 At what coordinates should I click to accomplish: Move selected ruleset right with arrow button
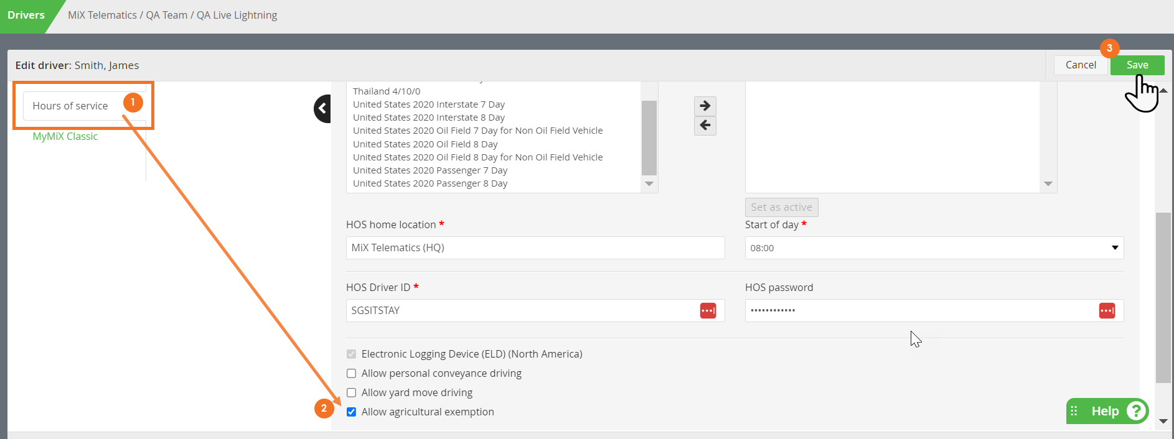pos(705,106)
